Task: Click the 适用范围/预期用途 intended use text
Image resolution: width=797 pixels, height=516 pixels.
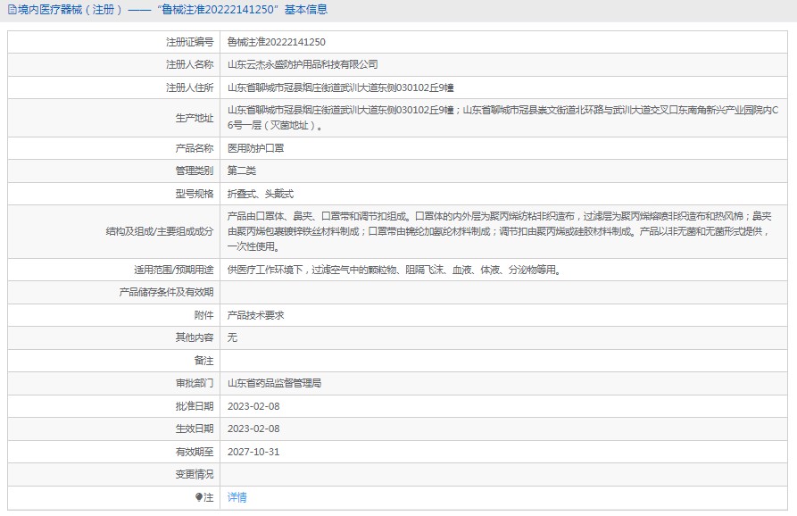Action: point(394,270)
